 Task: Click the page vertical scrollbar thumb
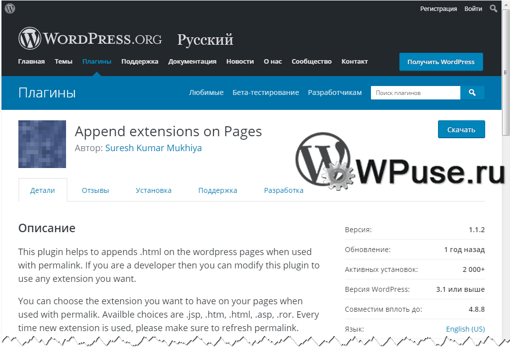click(x=506, y=72)
